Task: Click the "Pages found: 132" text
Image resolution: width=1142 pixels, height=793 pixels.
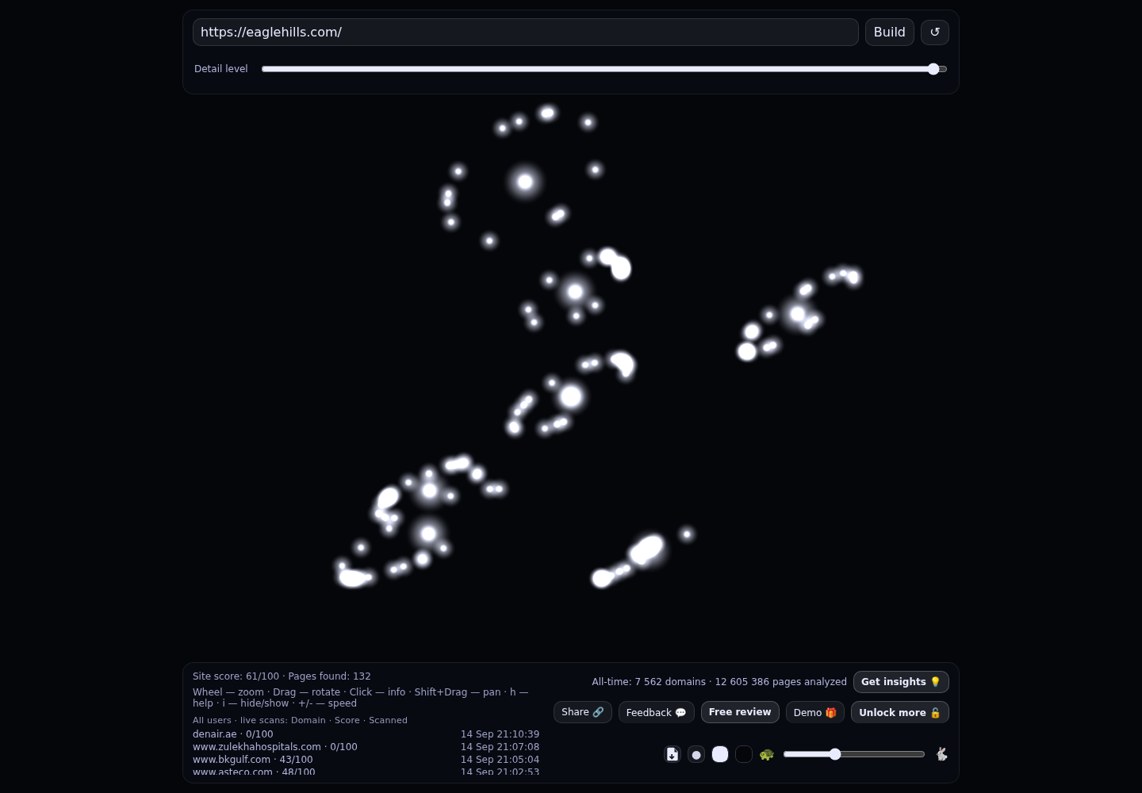Action: pos(329,676)
